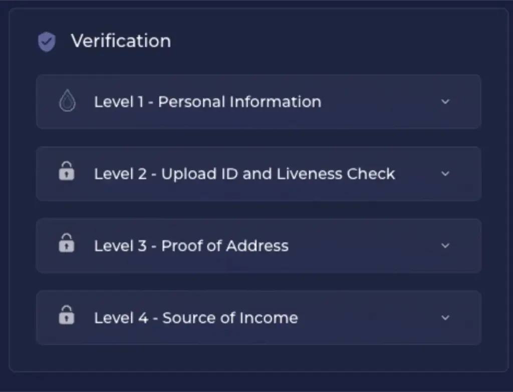Open Level 3 Proof of Address
The image size is (513, 392).
(191, 245)
